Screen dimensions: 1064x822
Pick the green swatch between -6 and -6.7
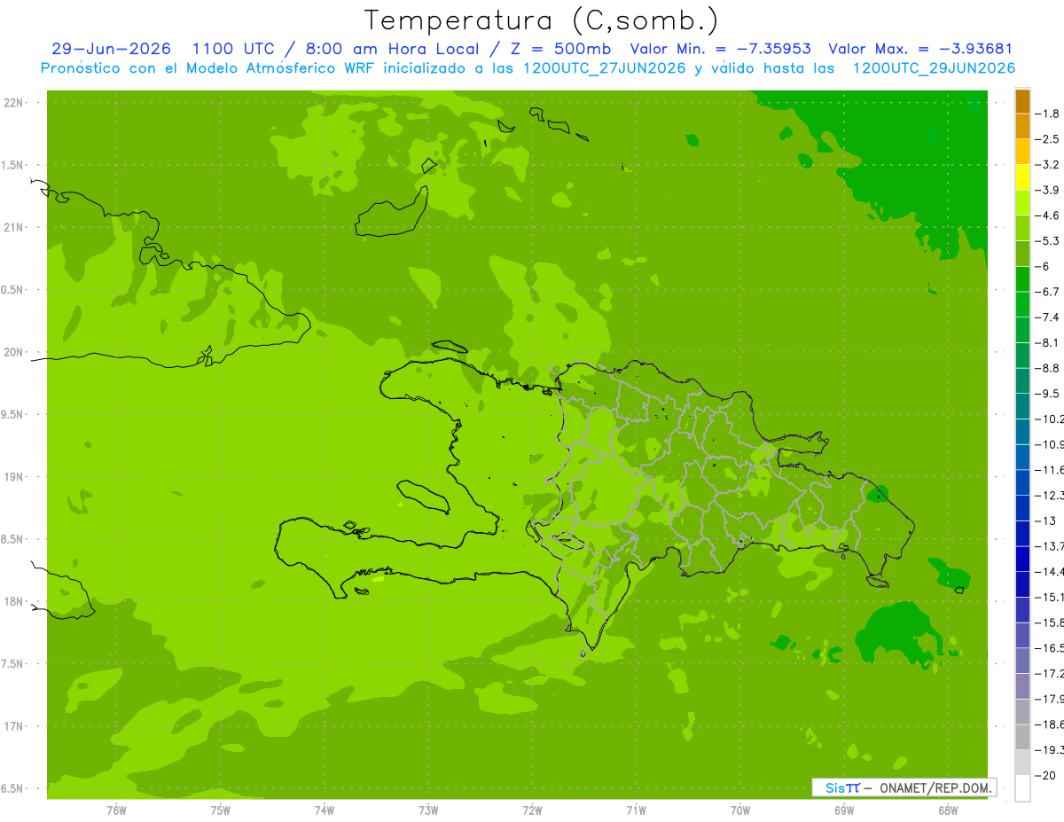click(1022, 279)
